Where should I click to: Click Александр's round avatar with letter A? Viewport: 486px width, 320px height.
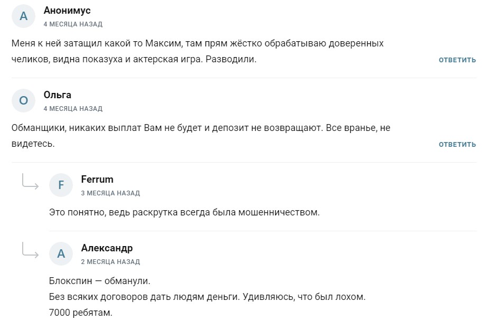click(61, 254)
